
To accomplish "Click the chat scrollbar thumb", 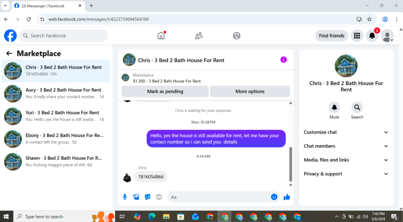I will click(x=291, y=164).
